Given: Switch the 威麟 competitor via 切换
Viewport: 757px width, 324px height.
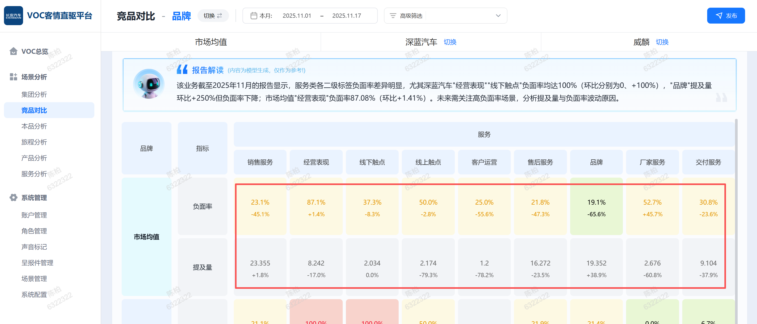Looking at the screenshot, I should (662, 42).
